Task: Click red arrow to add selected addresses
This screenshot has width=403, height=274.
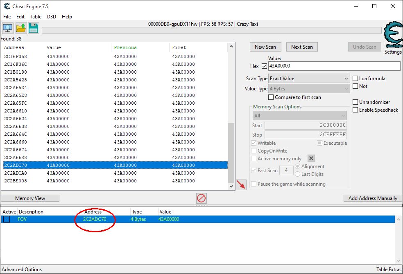Action: (241, 185)
